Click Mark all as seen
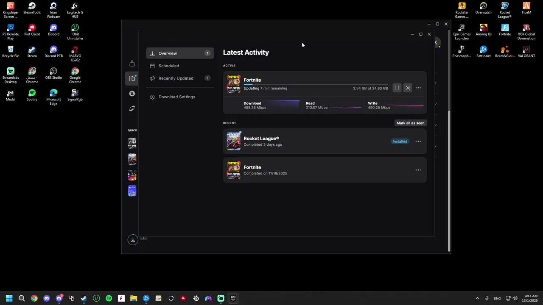The height and width of the screenshot is (305, 543). click(x=410, y=123)
